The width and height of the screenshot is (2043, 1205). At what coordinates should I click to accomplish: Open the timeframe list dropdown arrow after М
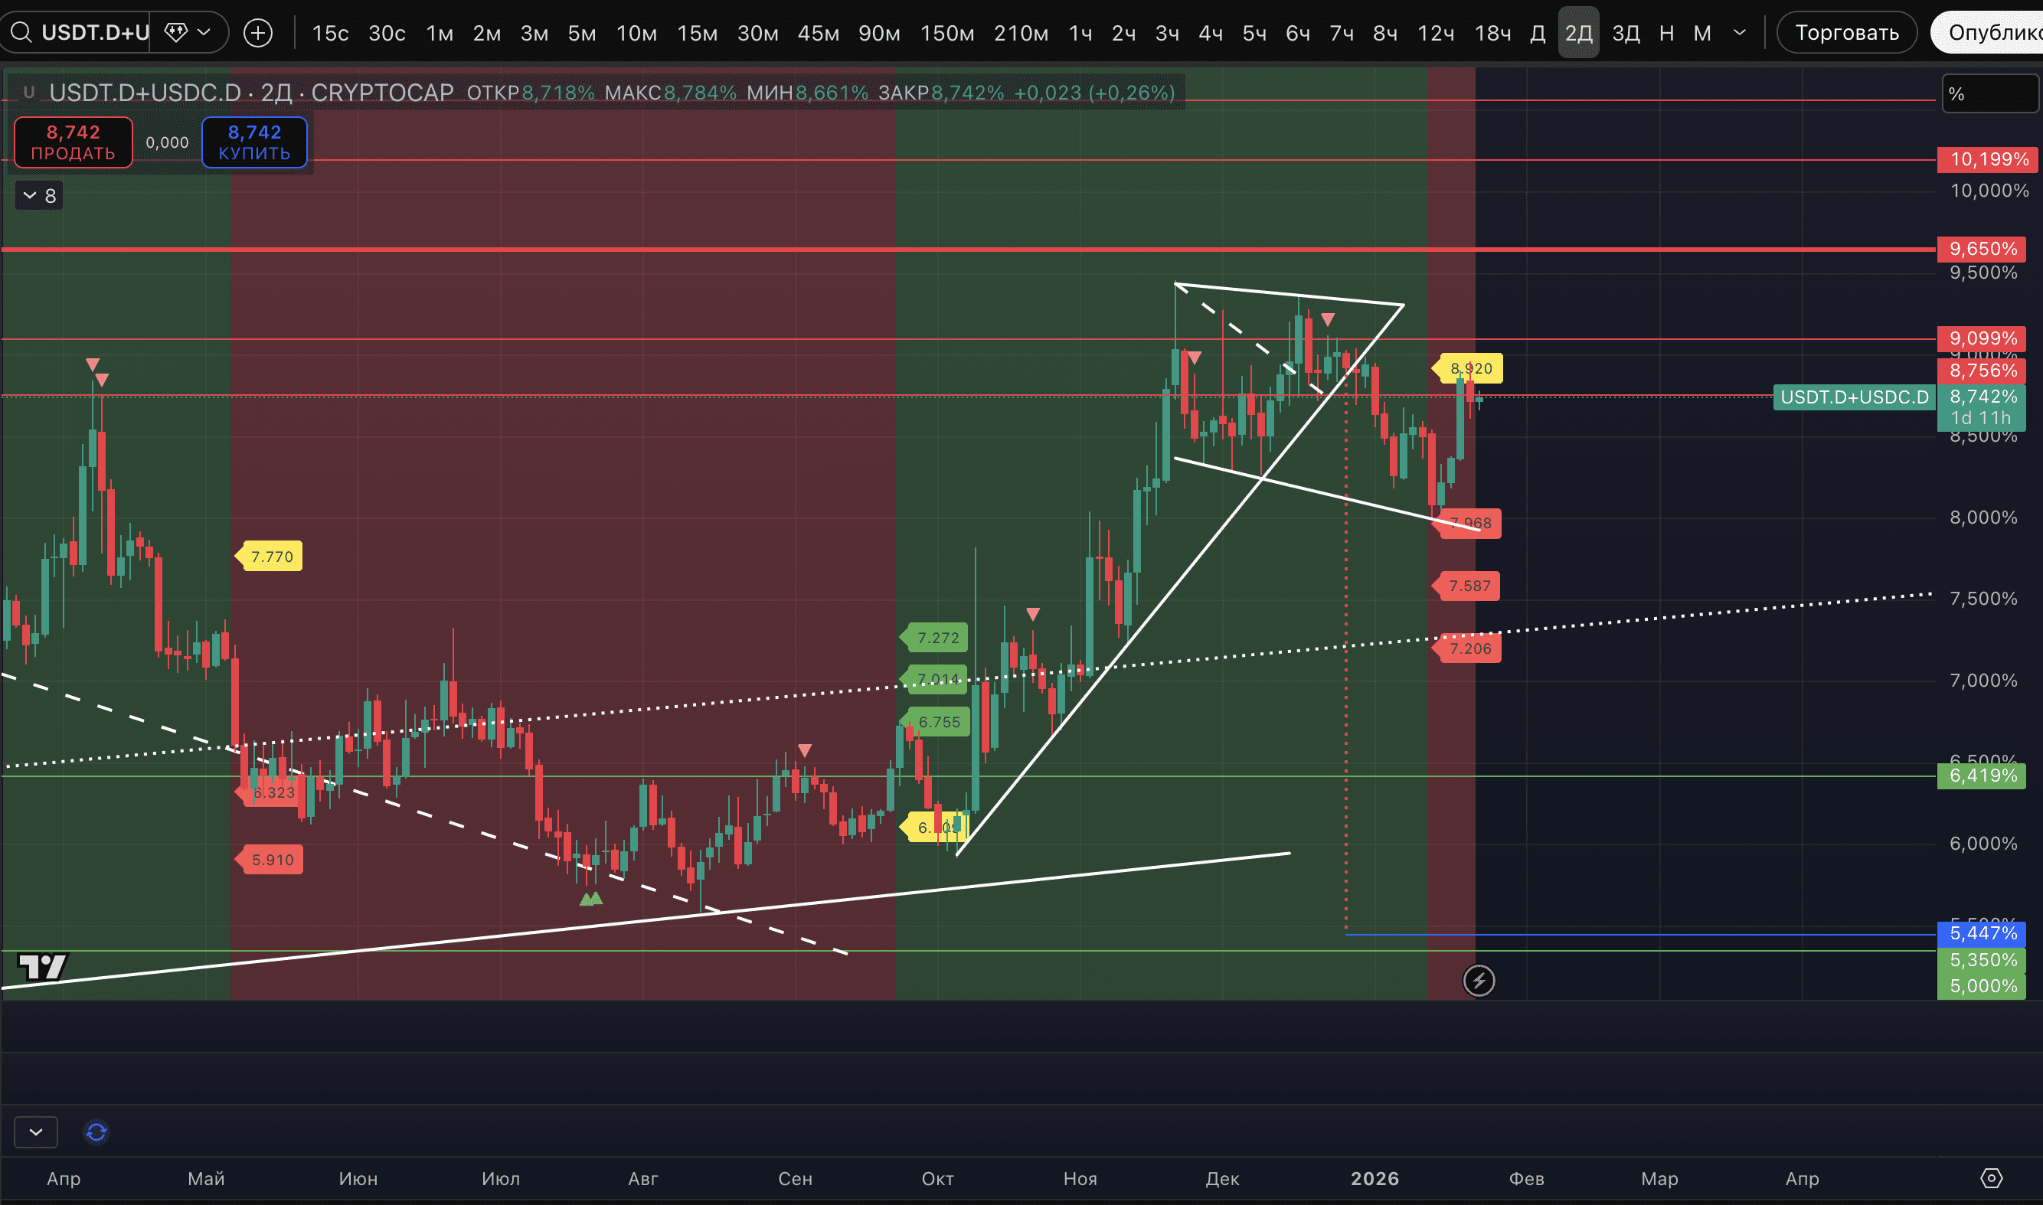coord(1739,33)
